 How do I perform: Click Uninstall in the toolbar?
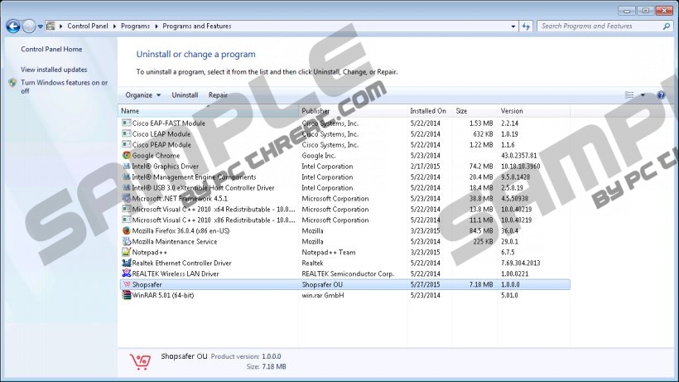pyautogui.click(x=185, y=95)
